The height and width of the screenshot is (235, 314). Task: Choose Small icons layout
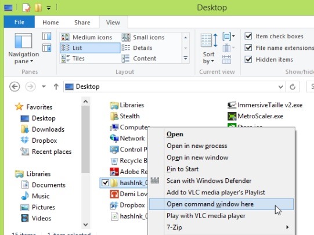pos(143,37)
